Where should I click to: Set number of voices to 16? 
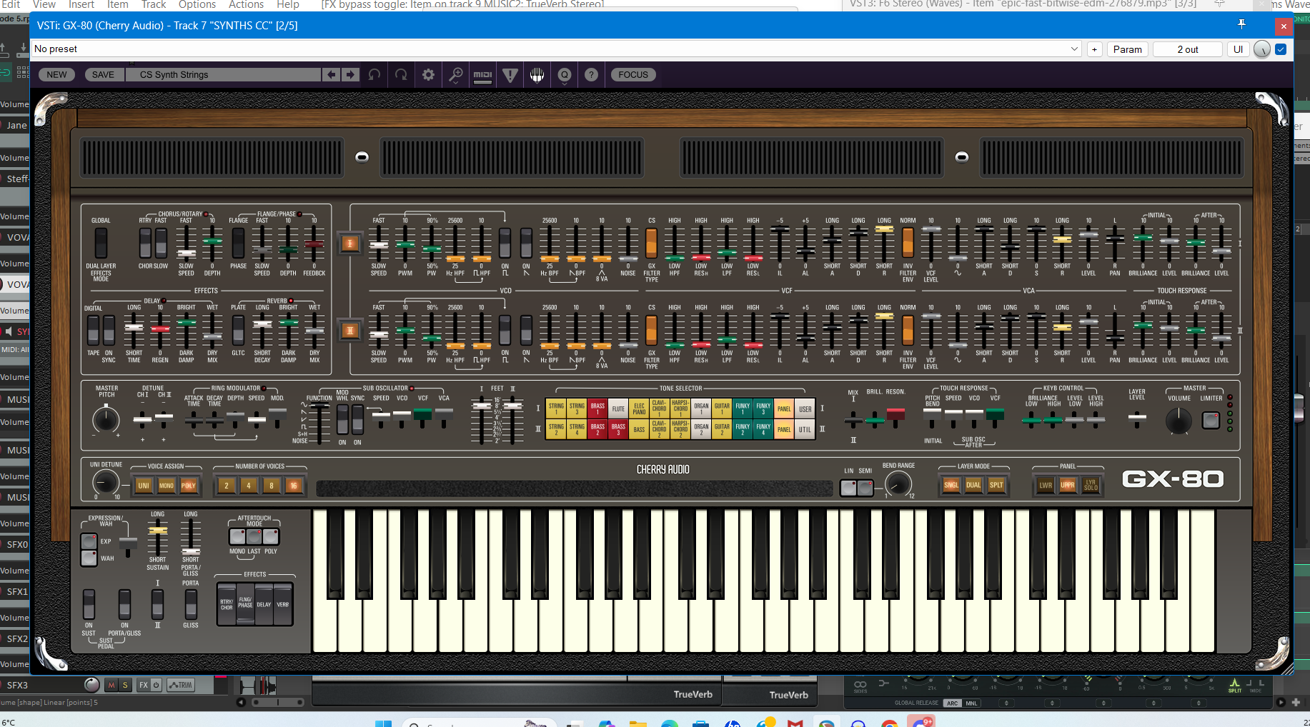[x=294, y=486]
